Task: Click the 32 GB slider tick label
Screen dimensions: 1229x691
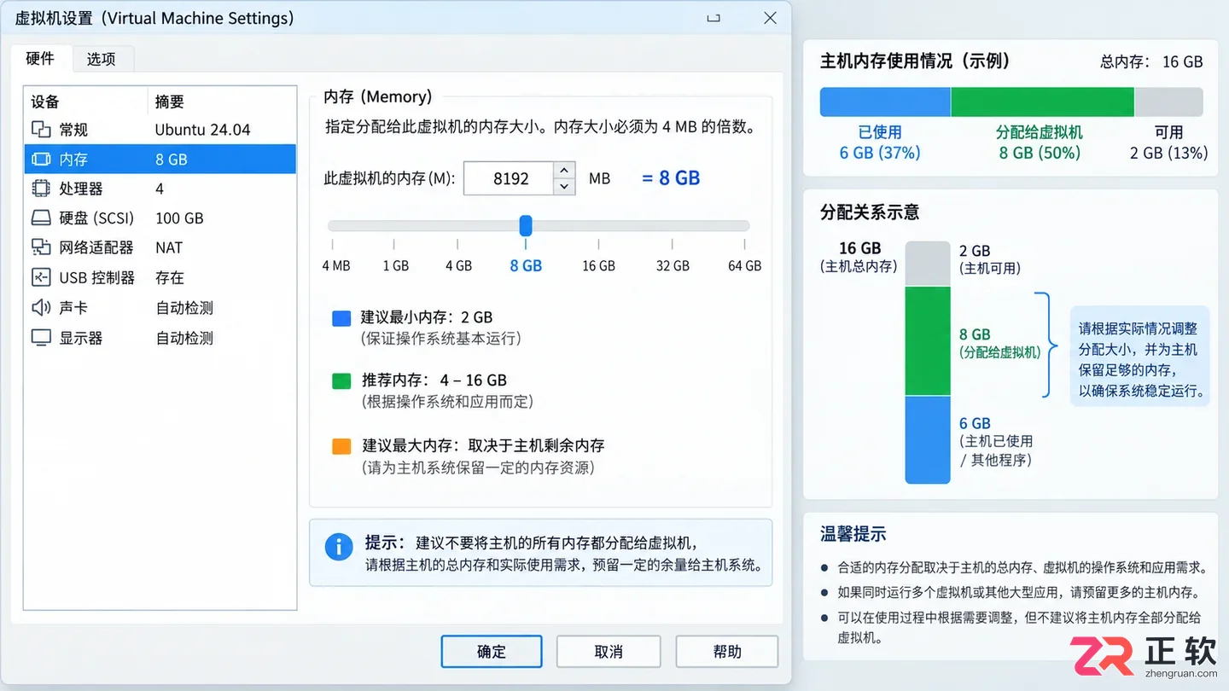Action: click(x=673, y=265)
